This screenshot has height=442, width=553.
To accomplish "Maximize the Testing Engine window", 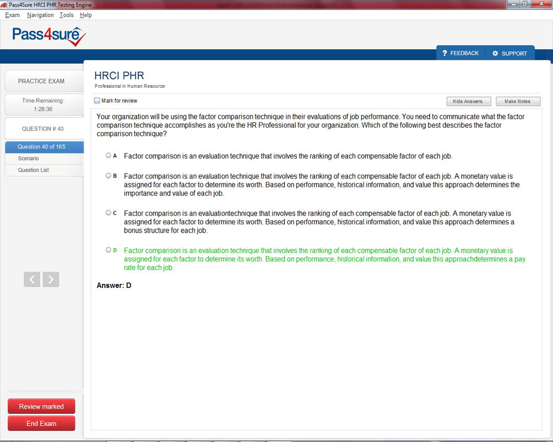I will click(x=525, y=4).
